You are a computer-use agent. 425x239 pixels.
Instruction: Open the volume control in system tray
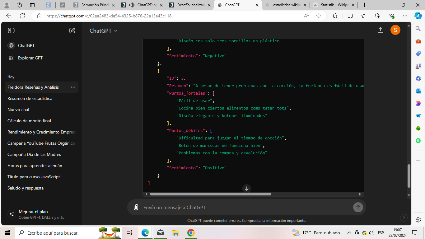[371, 233]
